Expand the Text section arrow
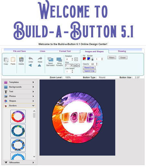The height and width of the screenshot is (167, 146). click(33, 91)
